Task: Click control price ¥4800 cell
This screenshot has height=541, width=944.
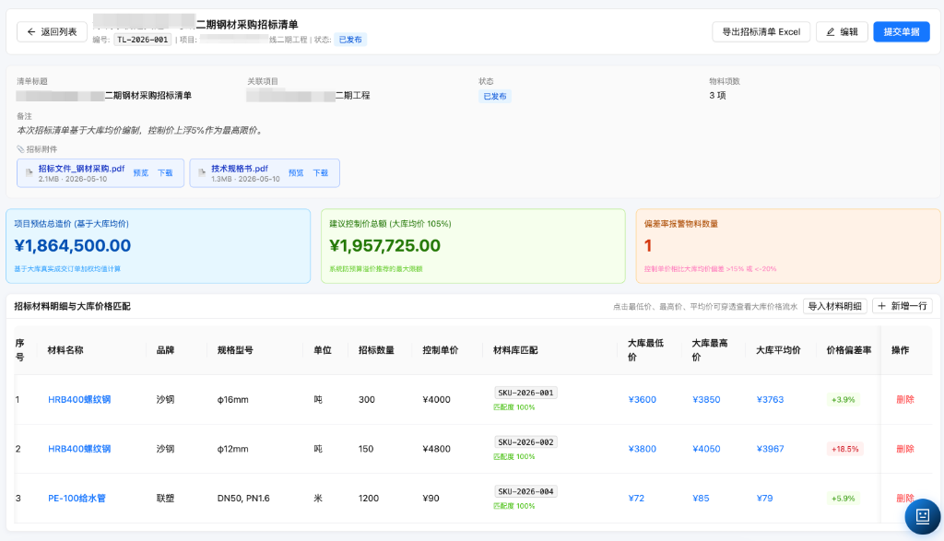Action: tap(436, 449)
